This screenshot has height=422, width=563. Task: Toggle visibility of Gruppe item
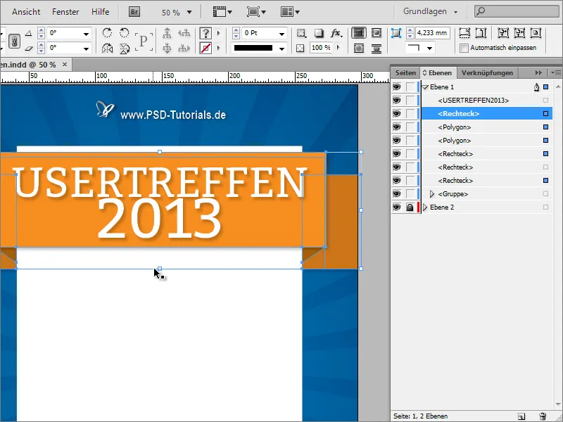396,194
